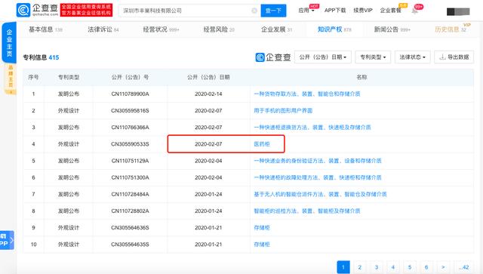Open patent 一种快递业务的身份验证方法 link
The height and width of the screenshot is (274, 483).
coord(318,161)
